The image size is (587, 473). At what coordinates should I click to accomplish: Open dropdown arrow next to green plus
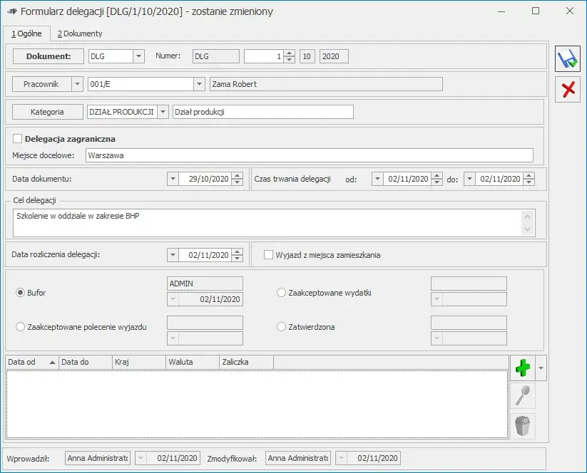pyautogui.click(x=541, y=368)
